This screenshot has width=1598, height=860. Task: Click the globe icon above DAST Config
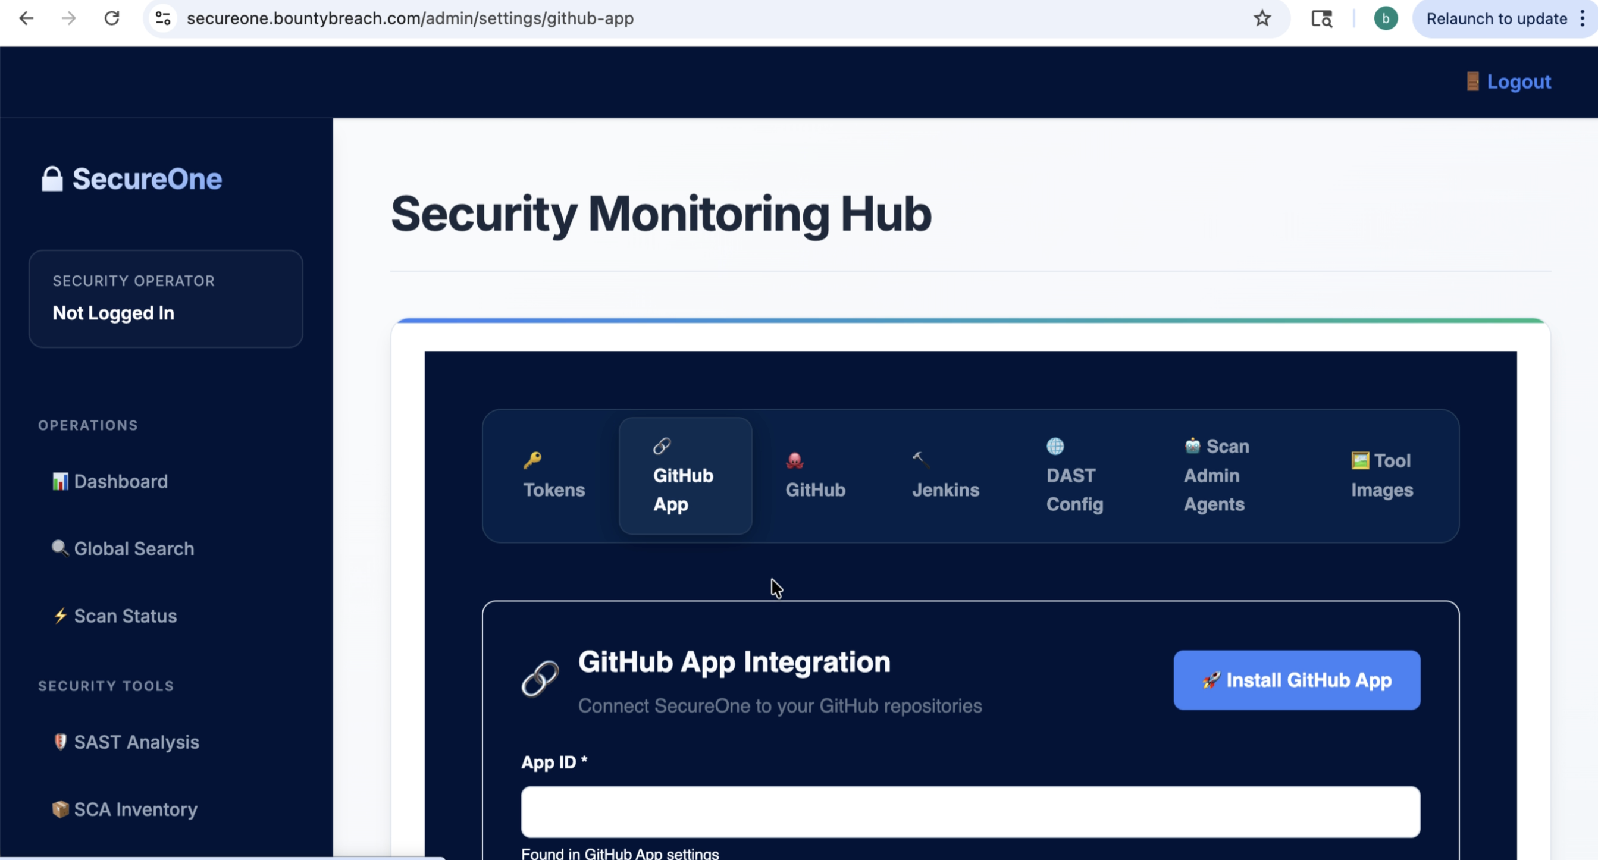coord(1055,446)
